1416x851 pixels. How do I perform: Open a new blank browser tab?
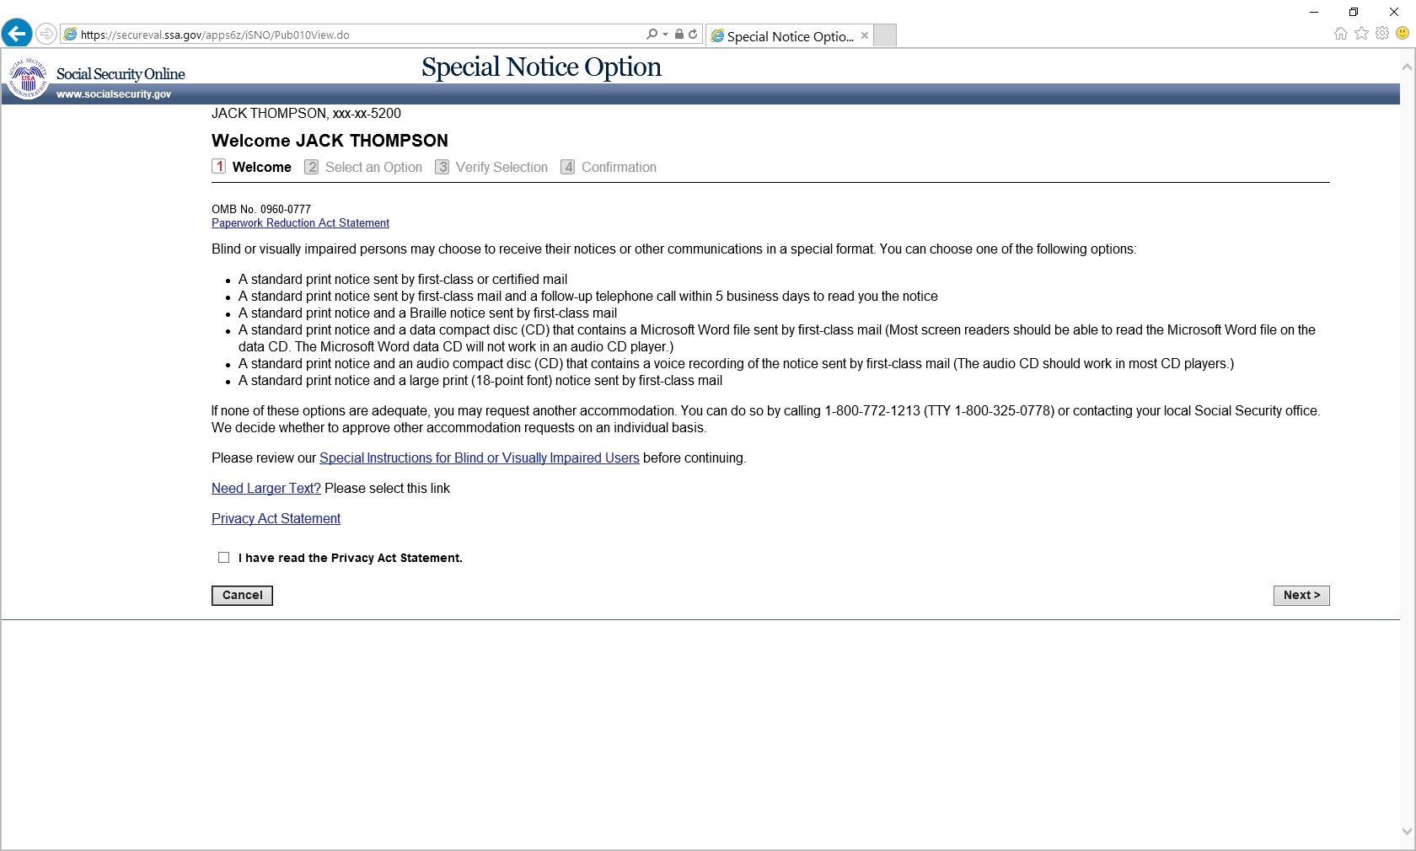tap(885, 35)
